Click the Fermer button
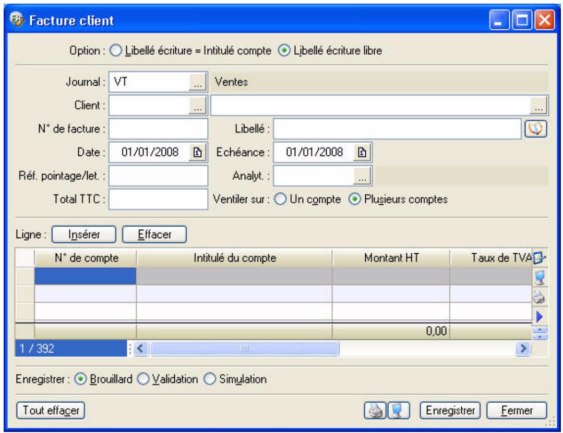Image resolution: width=563 pixels, height=433 pixels. [517, 411]
